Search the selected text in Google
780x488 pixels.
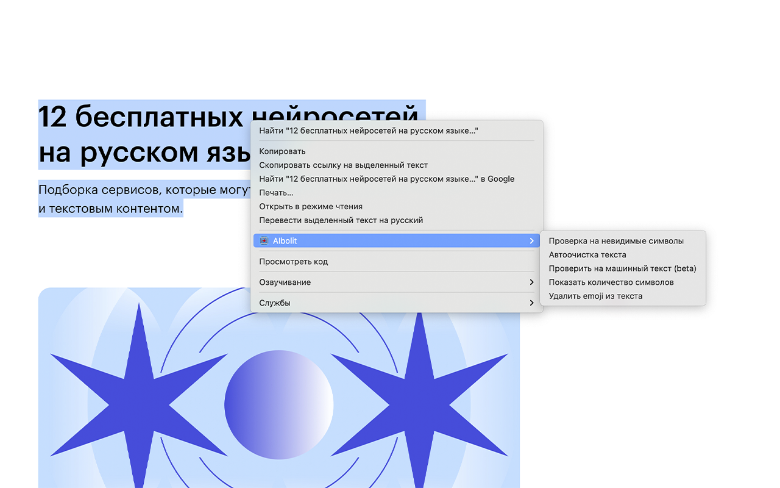tap(396, 179)
